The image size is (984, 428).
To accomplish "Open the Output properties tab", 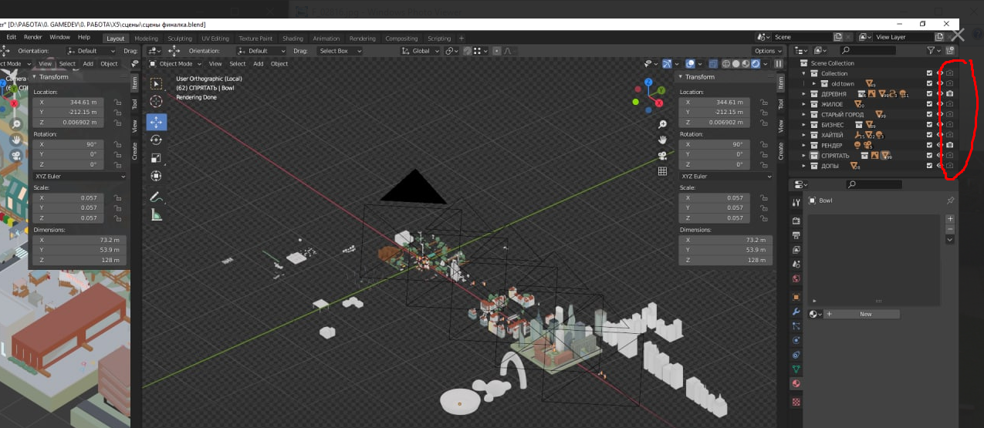I will click(796, 235).
